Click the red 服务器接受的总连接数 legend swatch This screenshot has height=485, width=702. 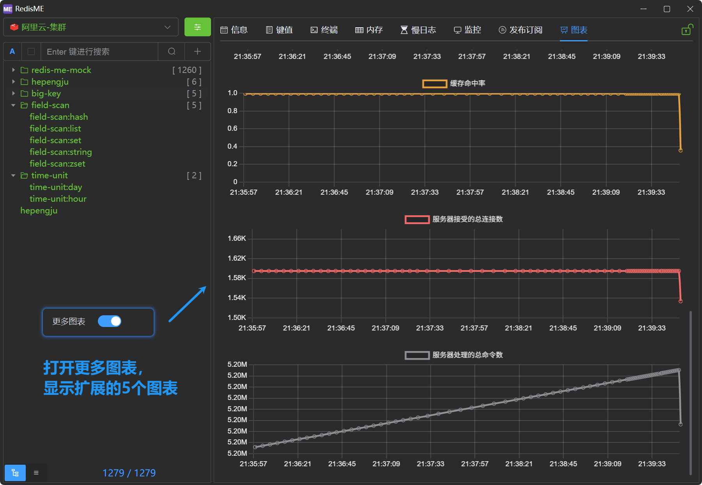coord(417,219)
